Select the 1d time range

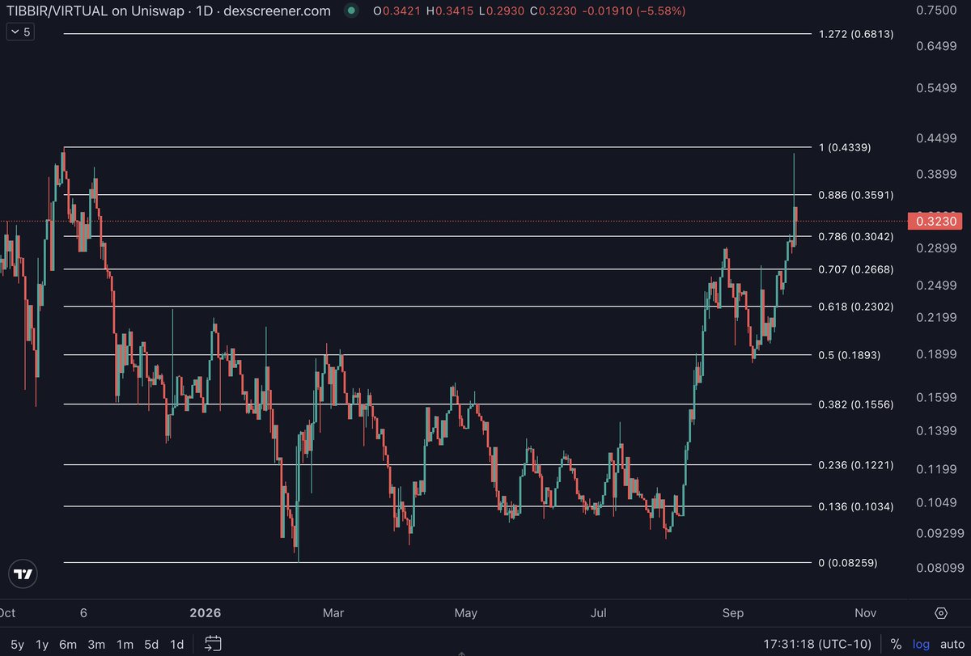pyautogui.click(x=176, y=645)
